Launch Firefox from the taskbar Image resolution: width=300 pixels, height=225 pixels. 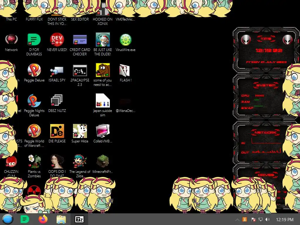coord(43,219)
